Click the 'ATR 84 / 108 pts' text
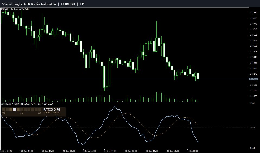This screenshot has width=260, height=153. tap(51, 113)
